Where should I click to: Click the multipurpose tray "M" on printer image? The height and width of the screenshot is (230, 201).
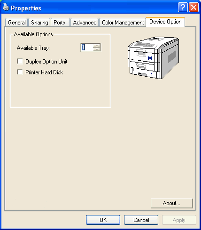click(x=150, y=58)
